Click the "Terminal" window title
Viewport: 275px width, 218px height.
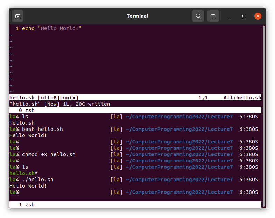137,16
